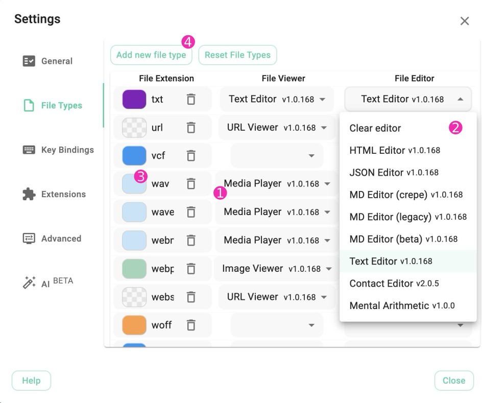The image size is (482, 403).
Task: Expand the Image Viewer dropdown for webp
Action: tap(277, 269)
